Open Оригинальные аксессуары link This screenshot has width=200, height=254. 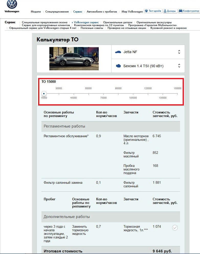pos(154,22)
